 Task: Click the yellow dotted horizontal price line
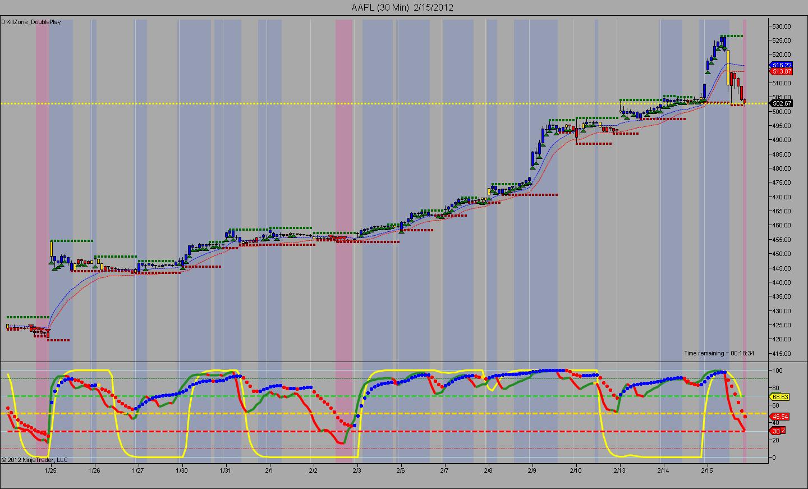point(384,103)
